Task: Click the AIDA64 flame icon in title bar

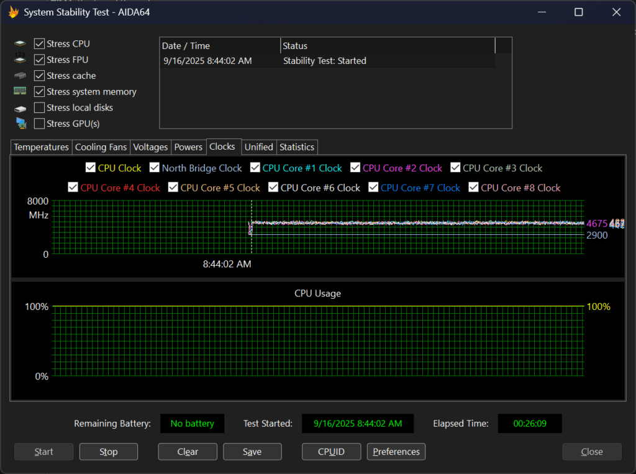Action: (x=14, y=12)
